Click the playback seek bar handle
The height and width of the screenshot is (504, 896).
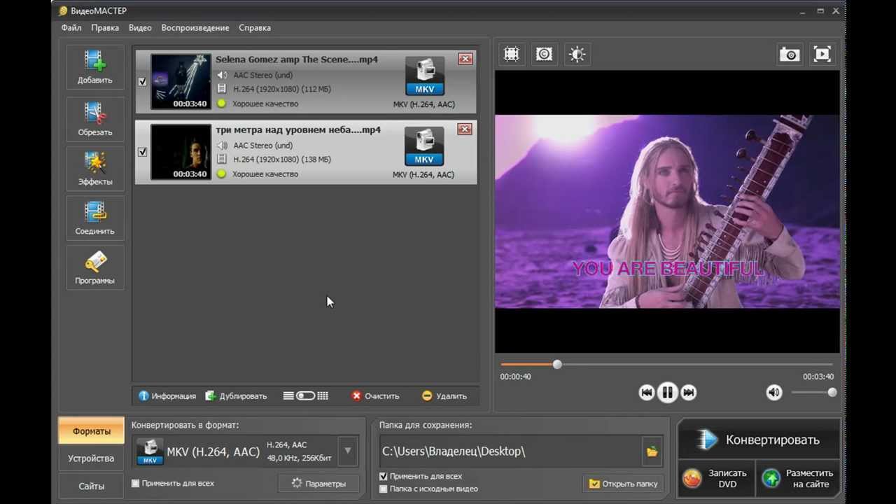click(557, 364)
